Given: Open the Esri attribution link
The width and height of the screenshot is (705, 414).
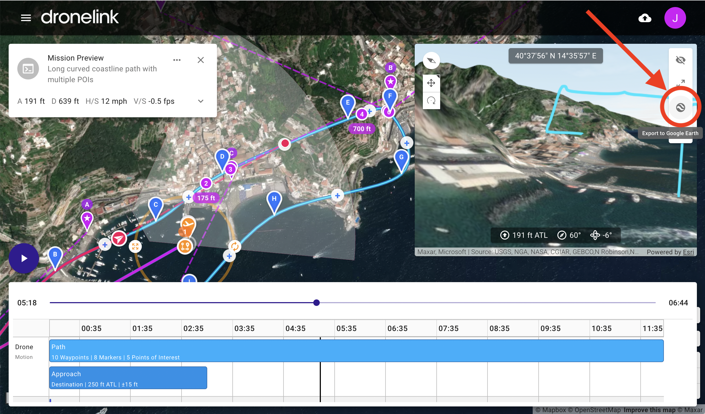Looking at the screenshot, I should coord(688,252).
